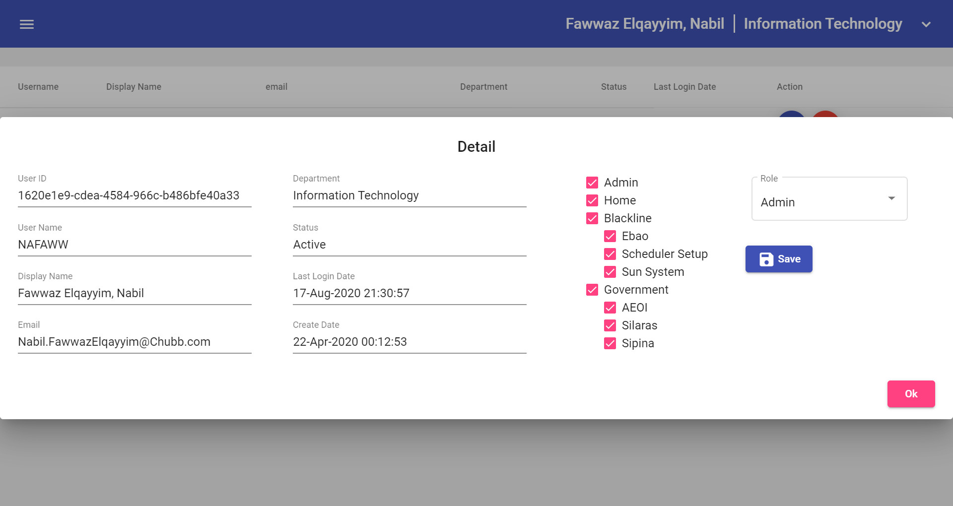Click the blue edit action icon in table
Viewport: 953px width, 506px height.
[791, 117]
